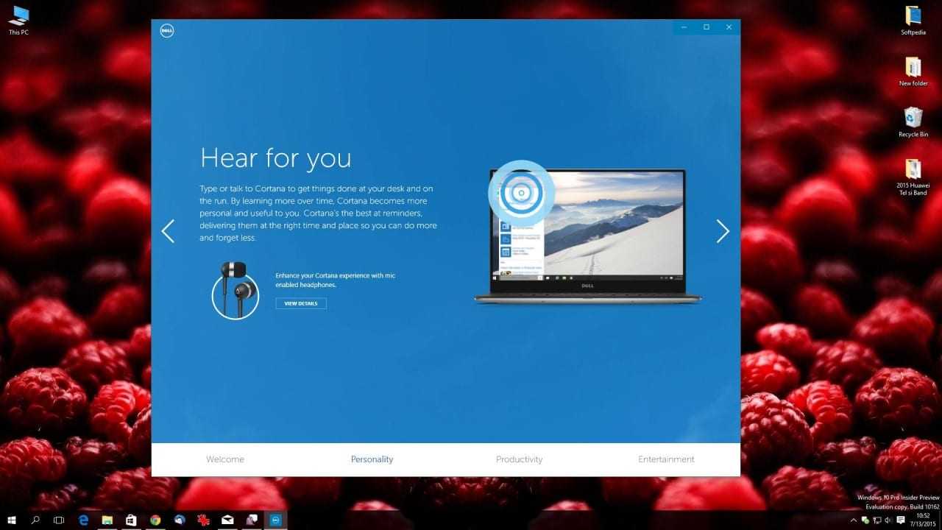Viewport: 942px width, 530px height.
Task: Launch Microsoft Edge from the taskbar
Action: 83,520
